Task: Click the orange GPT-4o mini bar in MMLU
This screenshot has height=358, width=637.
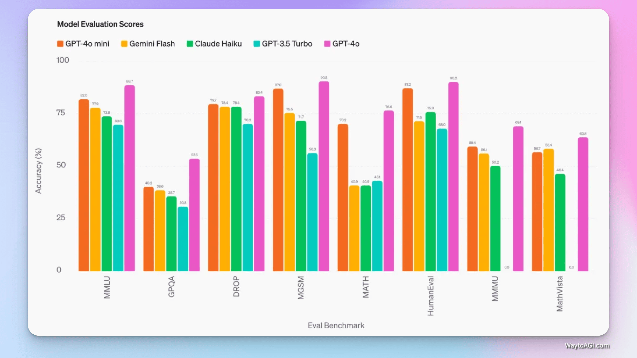Action: [x=84, y=185]
